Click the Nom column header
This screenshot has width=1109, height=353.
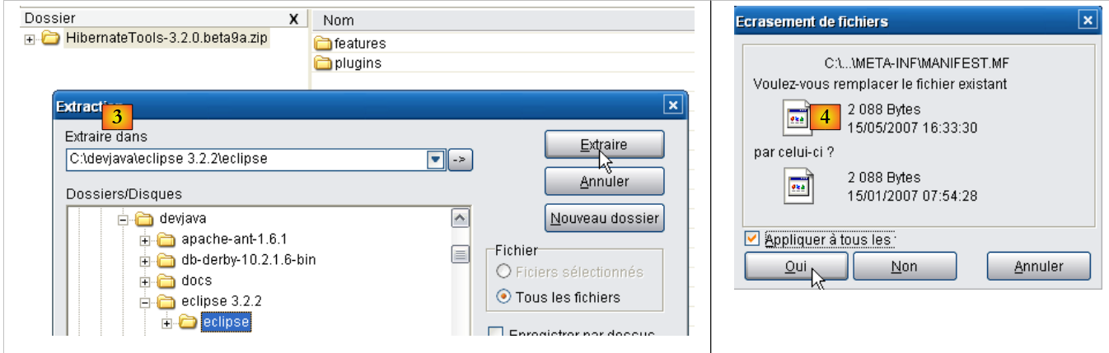click(x=339, y=20)
